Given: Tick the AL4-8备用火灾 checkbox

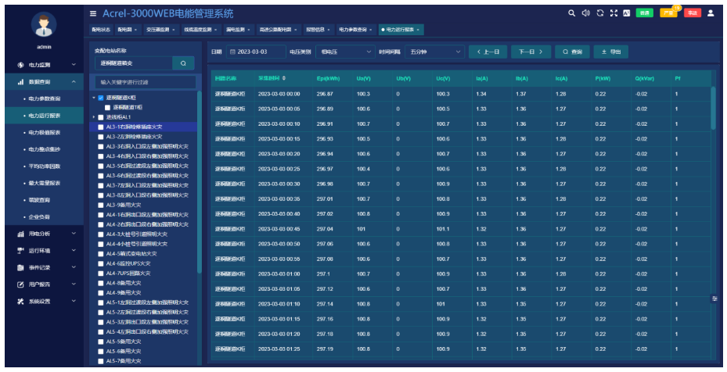Looking at the screenshot, I should 101,283.
